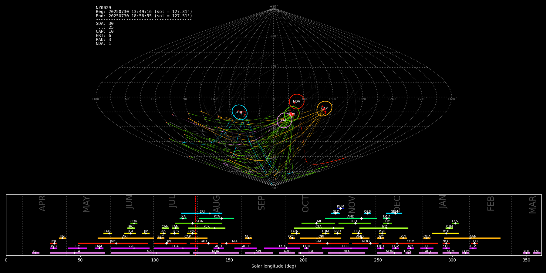Click the orange ORI activity bar

click(321, 238)
